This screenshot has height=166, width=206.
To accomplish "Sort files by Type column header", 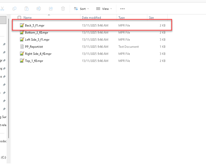I will pyautogui.click(x=121, y=18).
